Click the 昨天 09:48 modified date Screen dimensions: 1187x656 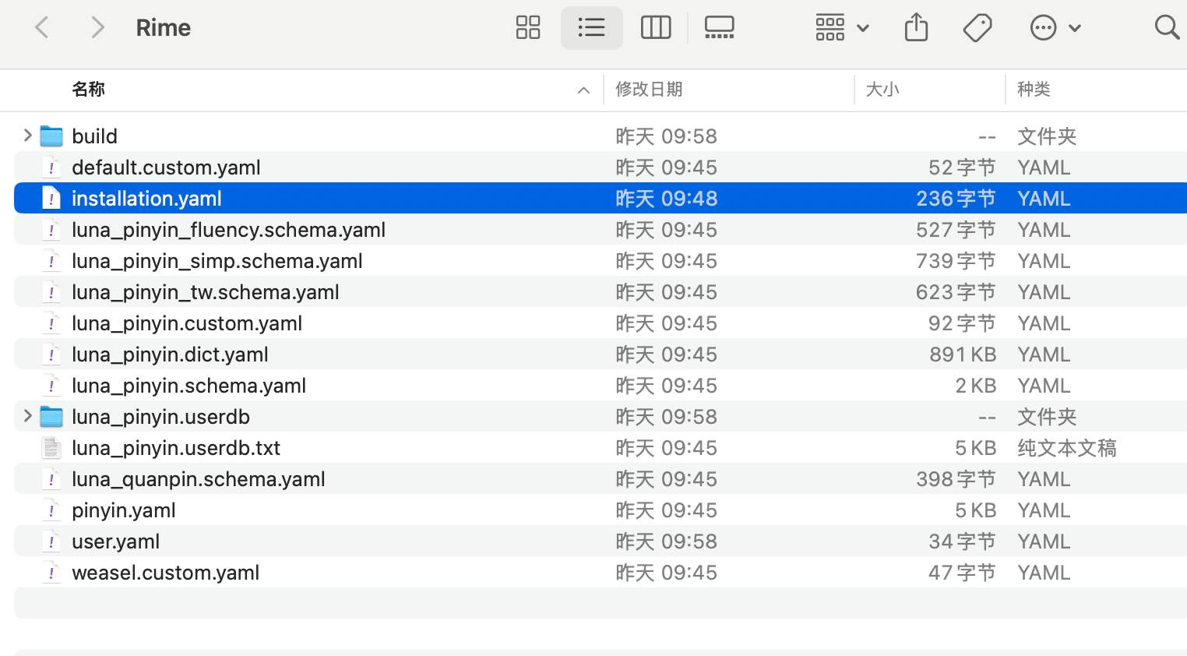666,199
